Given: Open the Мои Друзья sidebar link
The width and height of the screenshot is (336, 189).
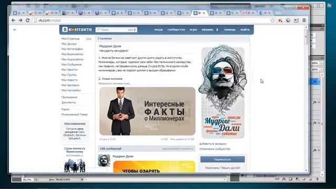Looking at the screenshot, I should (69, 44).
